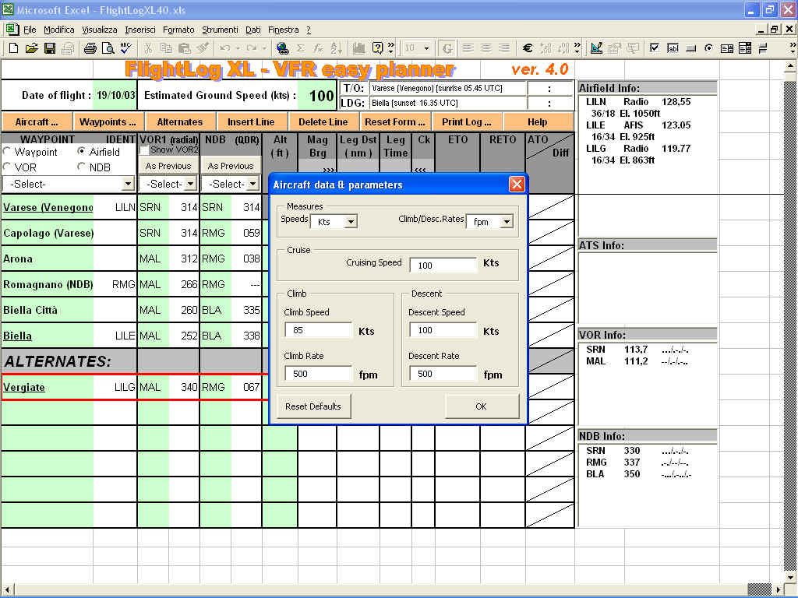The height and width of the screenshot is (598, 798).
Task: Click the Climb Rate input field
Action: [x=319, y=374]
